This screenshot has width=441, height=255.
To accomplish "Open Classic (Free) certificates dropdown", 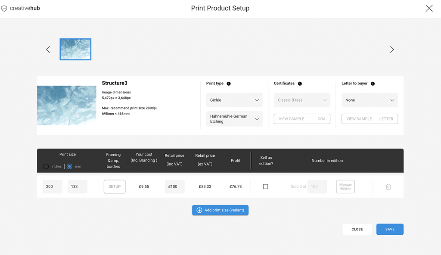I will 302,100.
